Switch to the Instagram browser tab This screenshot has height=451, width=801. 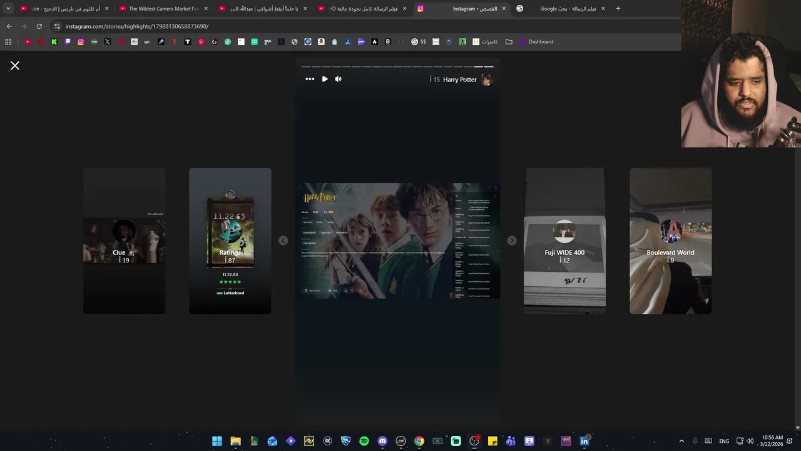point(463,9)
